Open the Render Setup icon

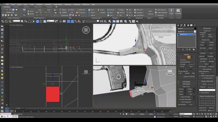[130, 21]
